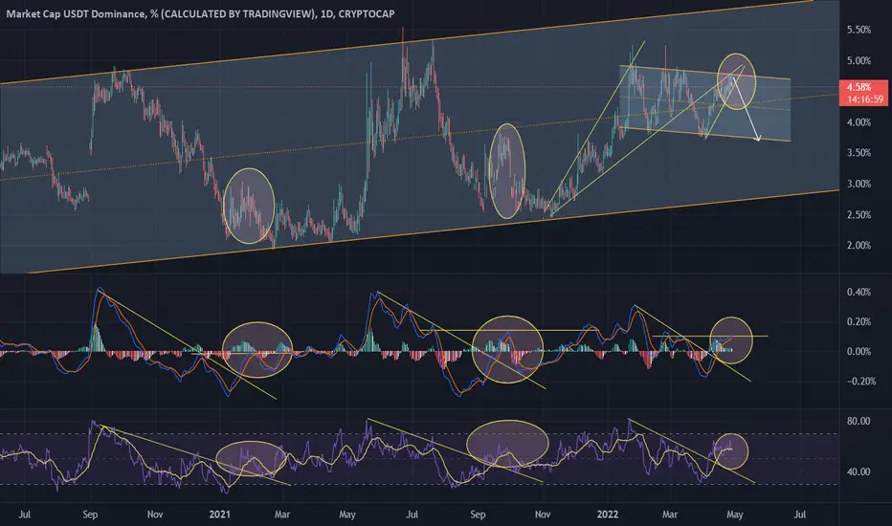Click the Nov label just before 2022
The height and width of the screenshot is (526, 892).
point(543,515)
